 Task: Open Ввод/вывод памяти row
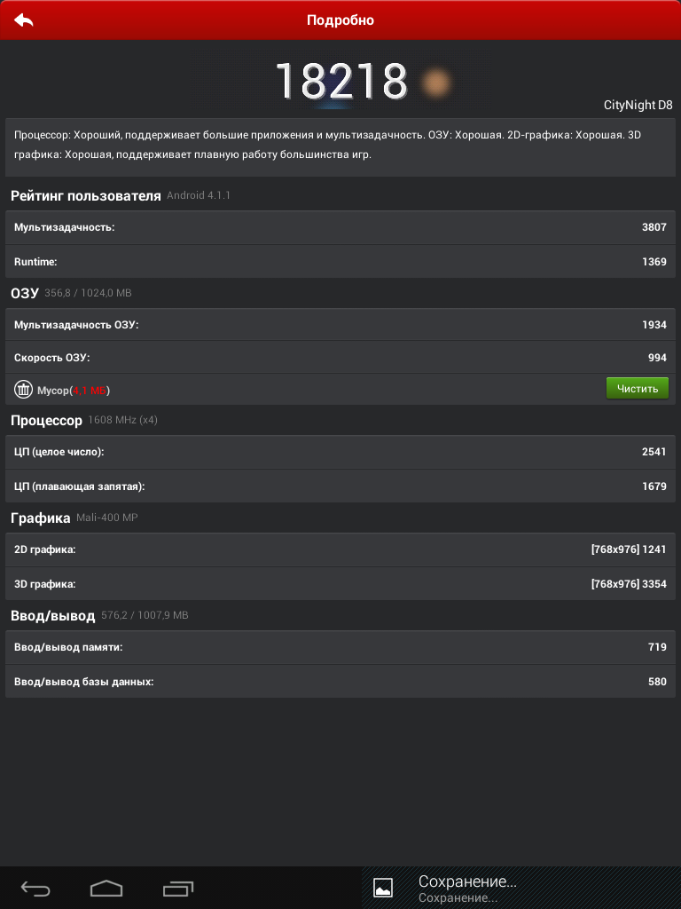(340, 647)
